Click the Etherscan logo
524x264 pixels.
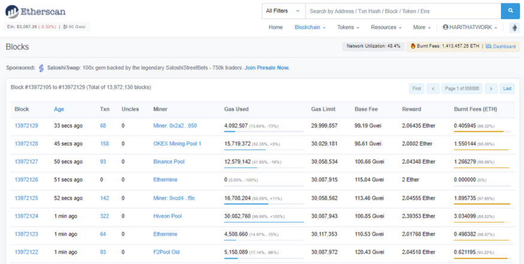coord(35,12)
